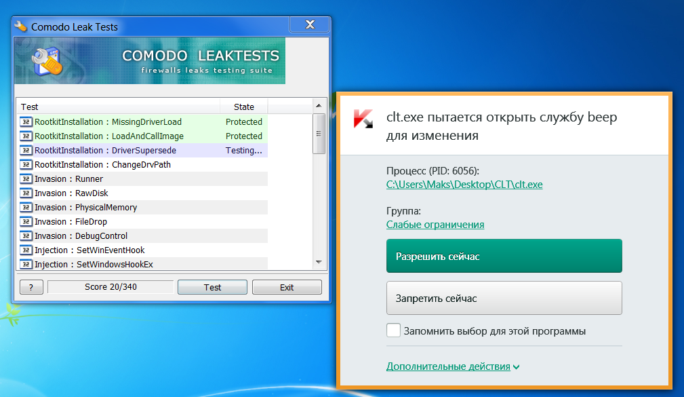Click the wrench icon in Comodo title bar

[x=20, y=26]
